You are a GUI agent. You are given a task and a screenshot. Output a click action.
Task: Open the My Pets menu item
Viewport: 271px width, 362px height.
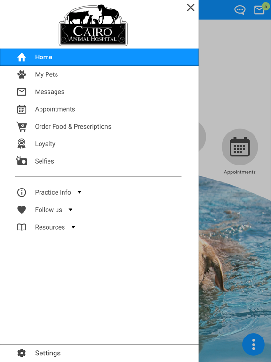click(46, 74)
